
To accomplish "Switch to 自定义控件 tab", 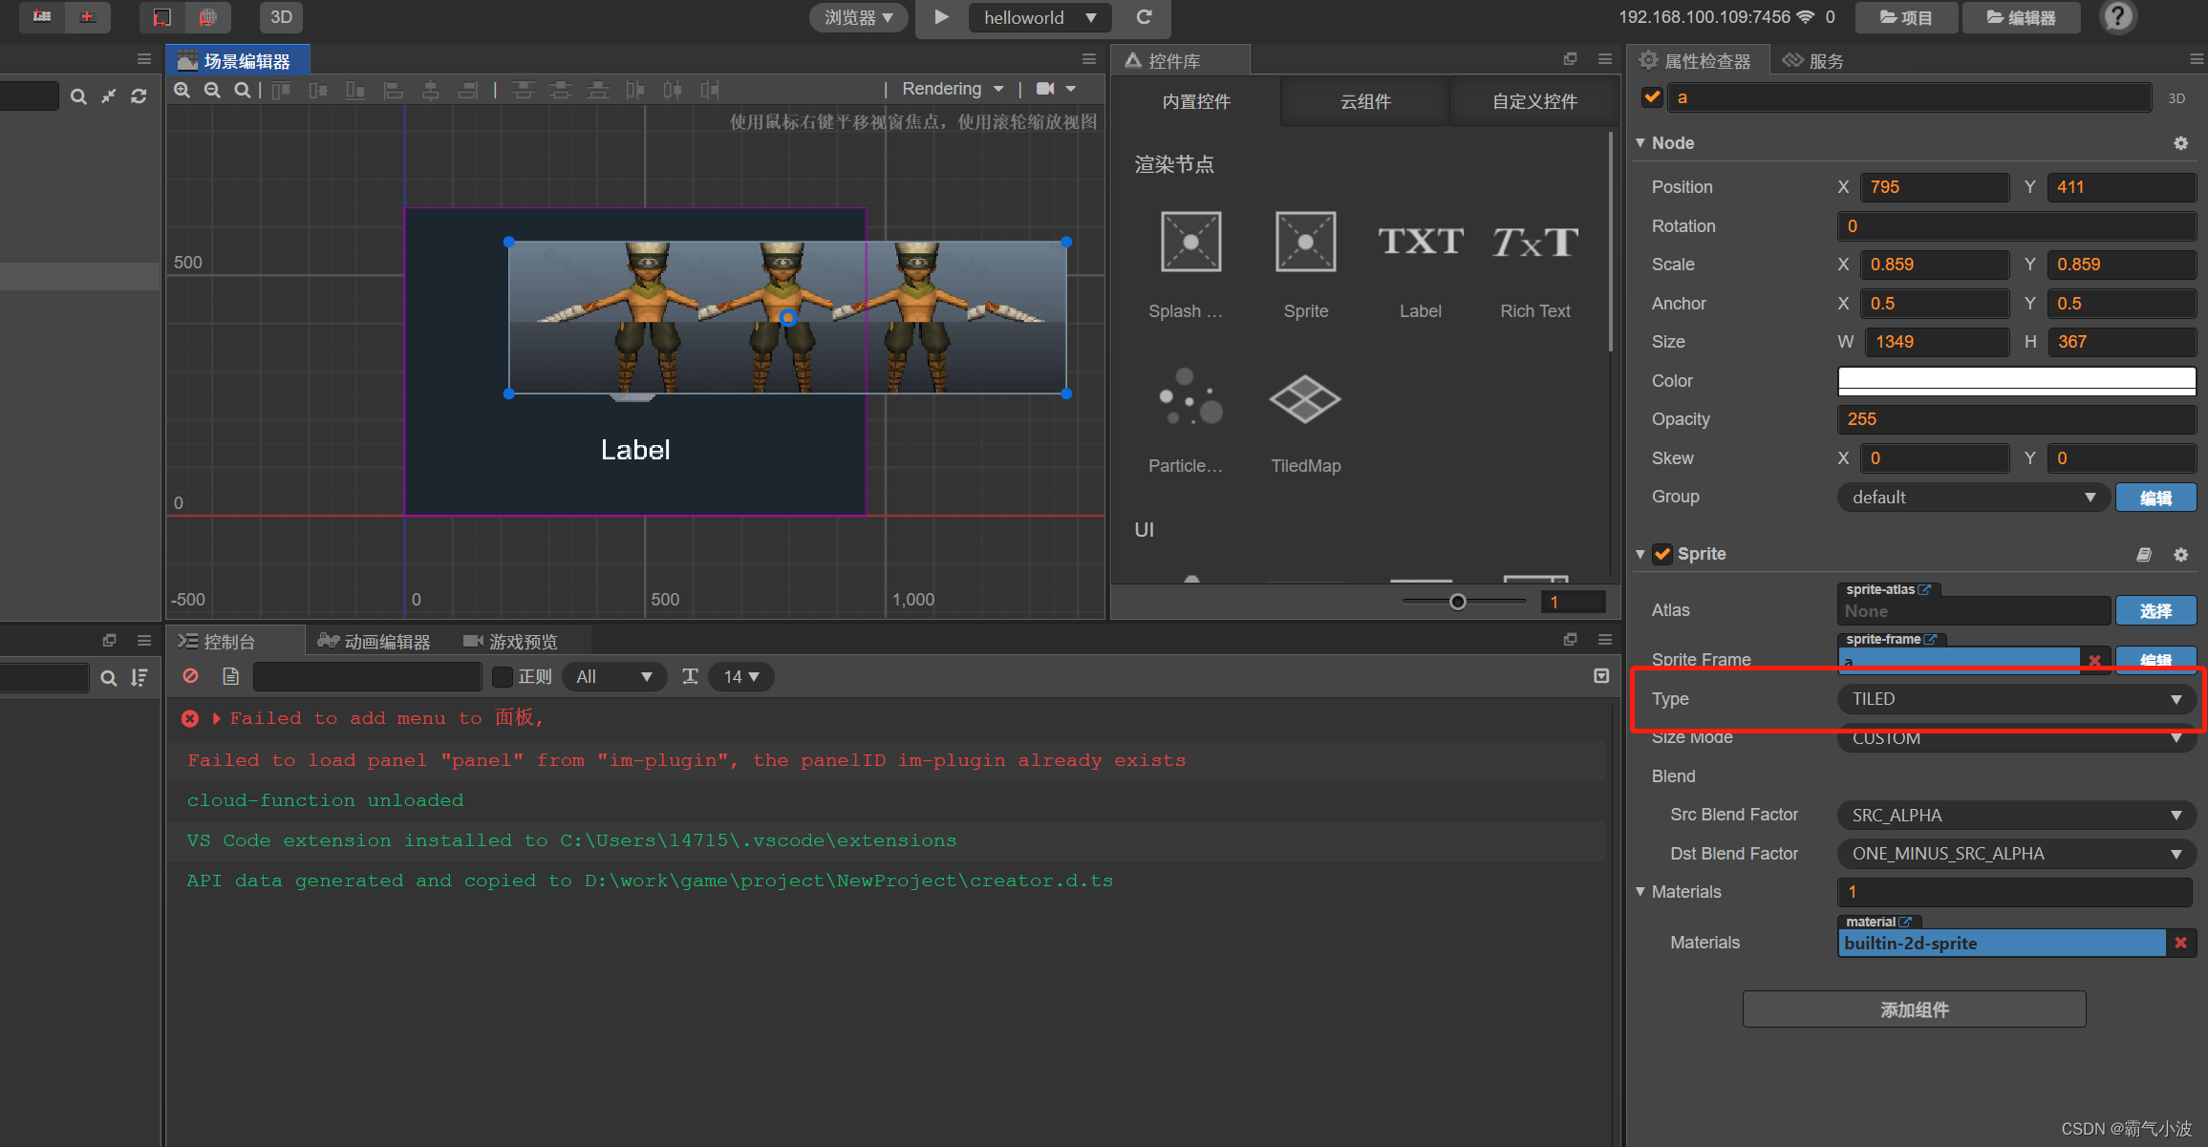I will (1534, 101).
